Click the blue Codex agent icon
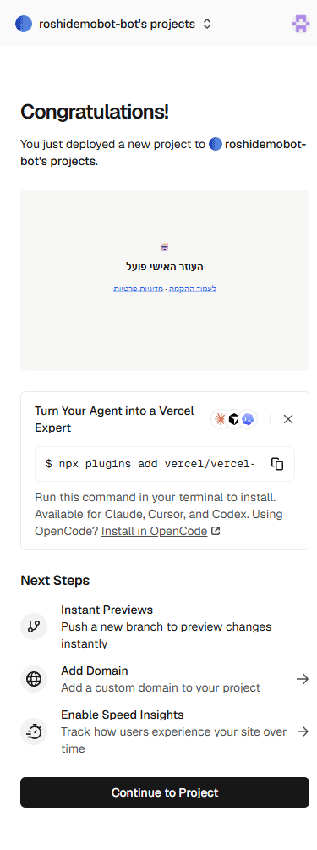Screen dimensions: 317x850 [x=248, y=419]
